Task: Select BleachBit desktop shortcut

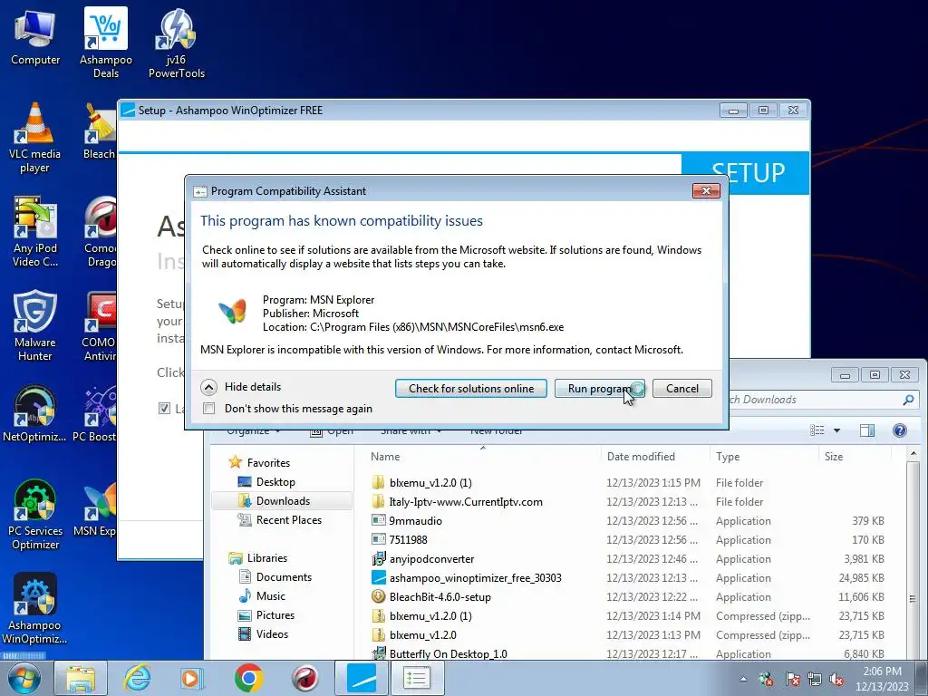Action: tap(99, 131)
